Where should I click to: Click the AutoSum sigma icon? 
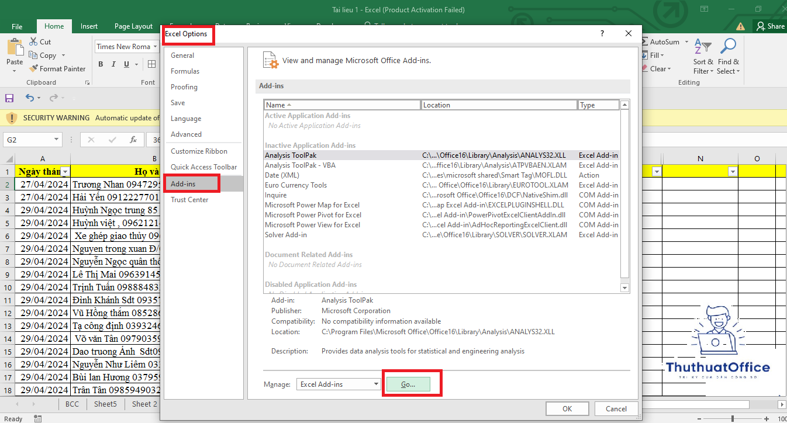tap(645, 42)
